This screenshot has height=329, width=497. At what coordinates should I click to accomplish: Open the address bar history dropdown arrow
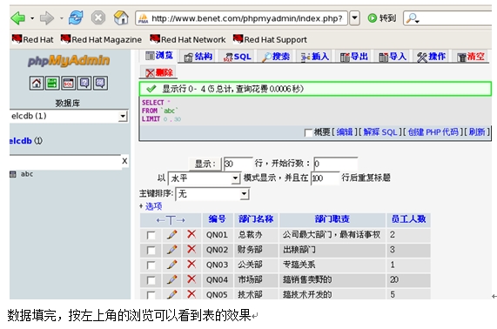point(354,18)
